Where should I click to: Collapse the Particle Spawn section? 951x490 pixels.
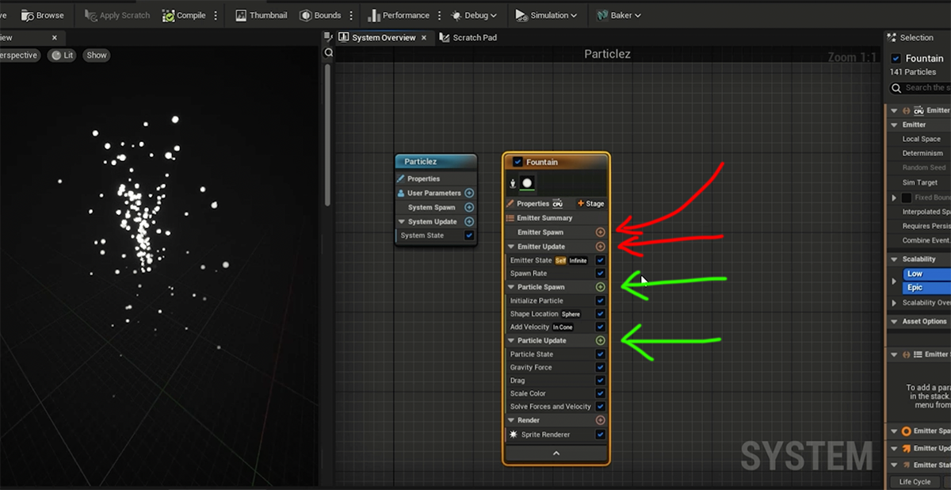(x=511, y=287)
